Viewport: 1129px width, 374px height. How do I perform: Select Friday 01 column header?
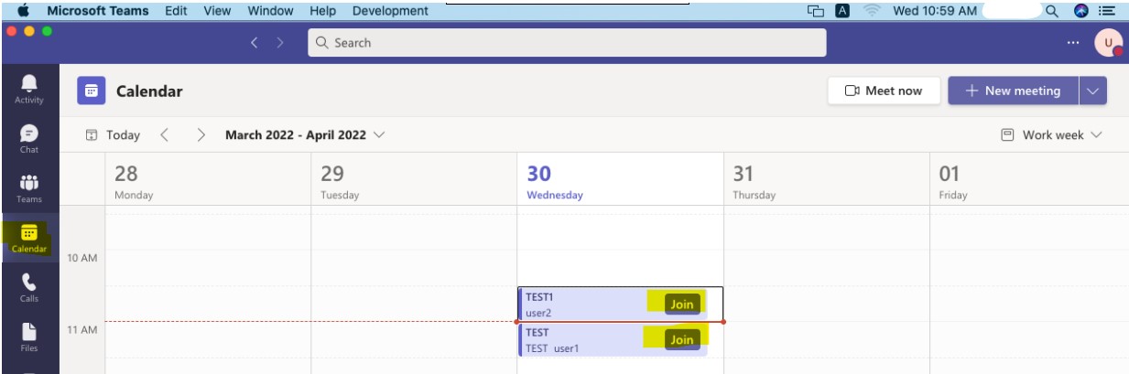click(x=1029, y=180)
